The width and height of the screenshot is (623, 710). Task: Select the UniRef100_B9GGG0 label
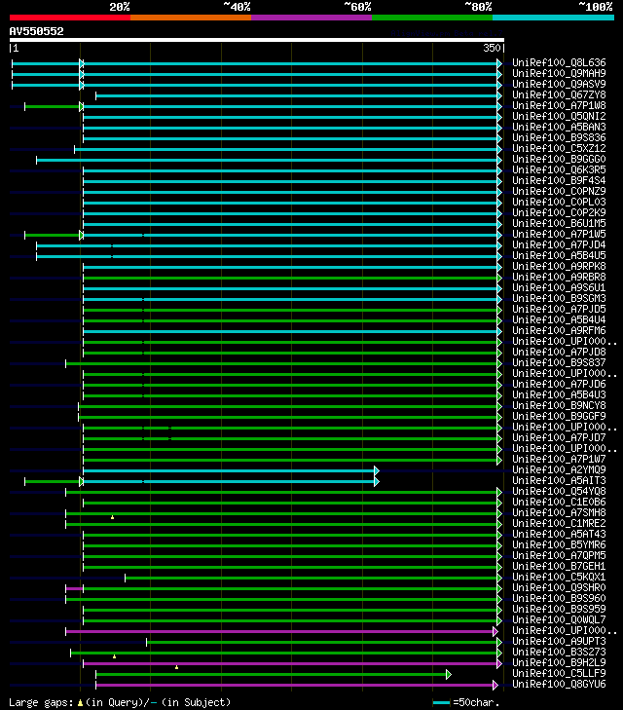[559, 160]
